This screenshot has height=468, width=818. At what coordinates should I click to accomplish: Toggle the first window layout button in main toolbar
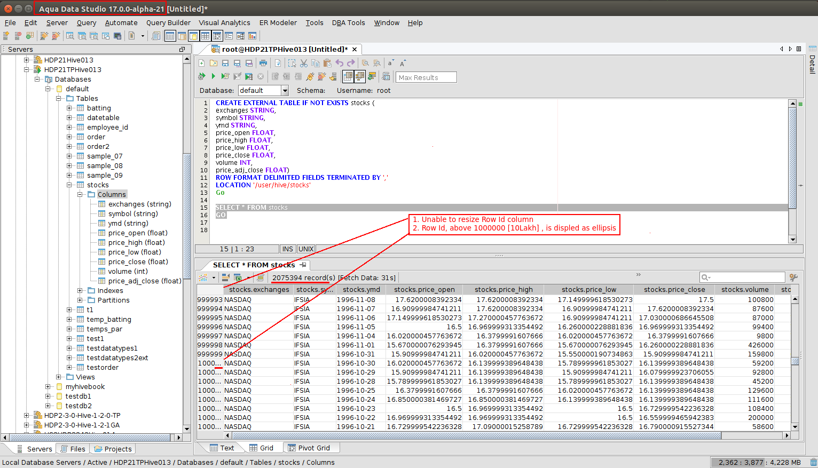(x=170, y=36)
